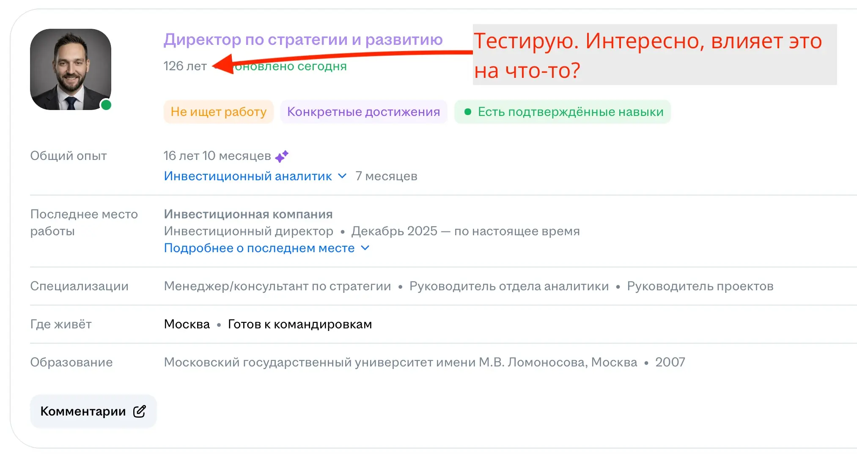Viewport: 857px width, 457px height.
Task: Click the Инвестиционная компания company name
Action: pos(248,214)
